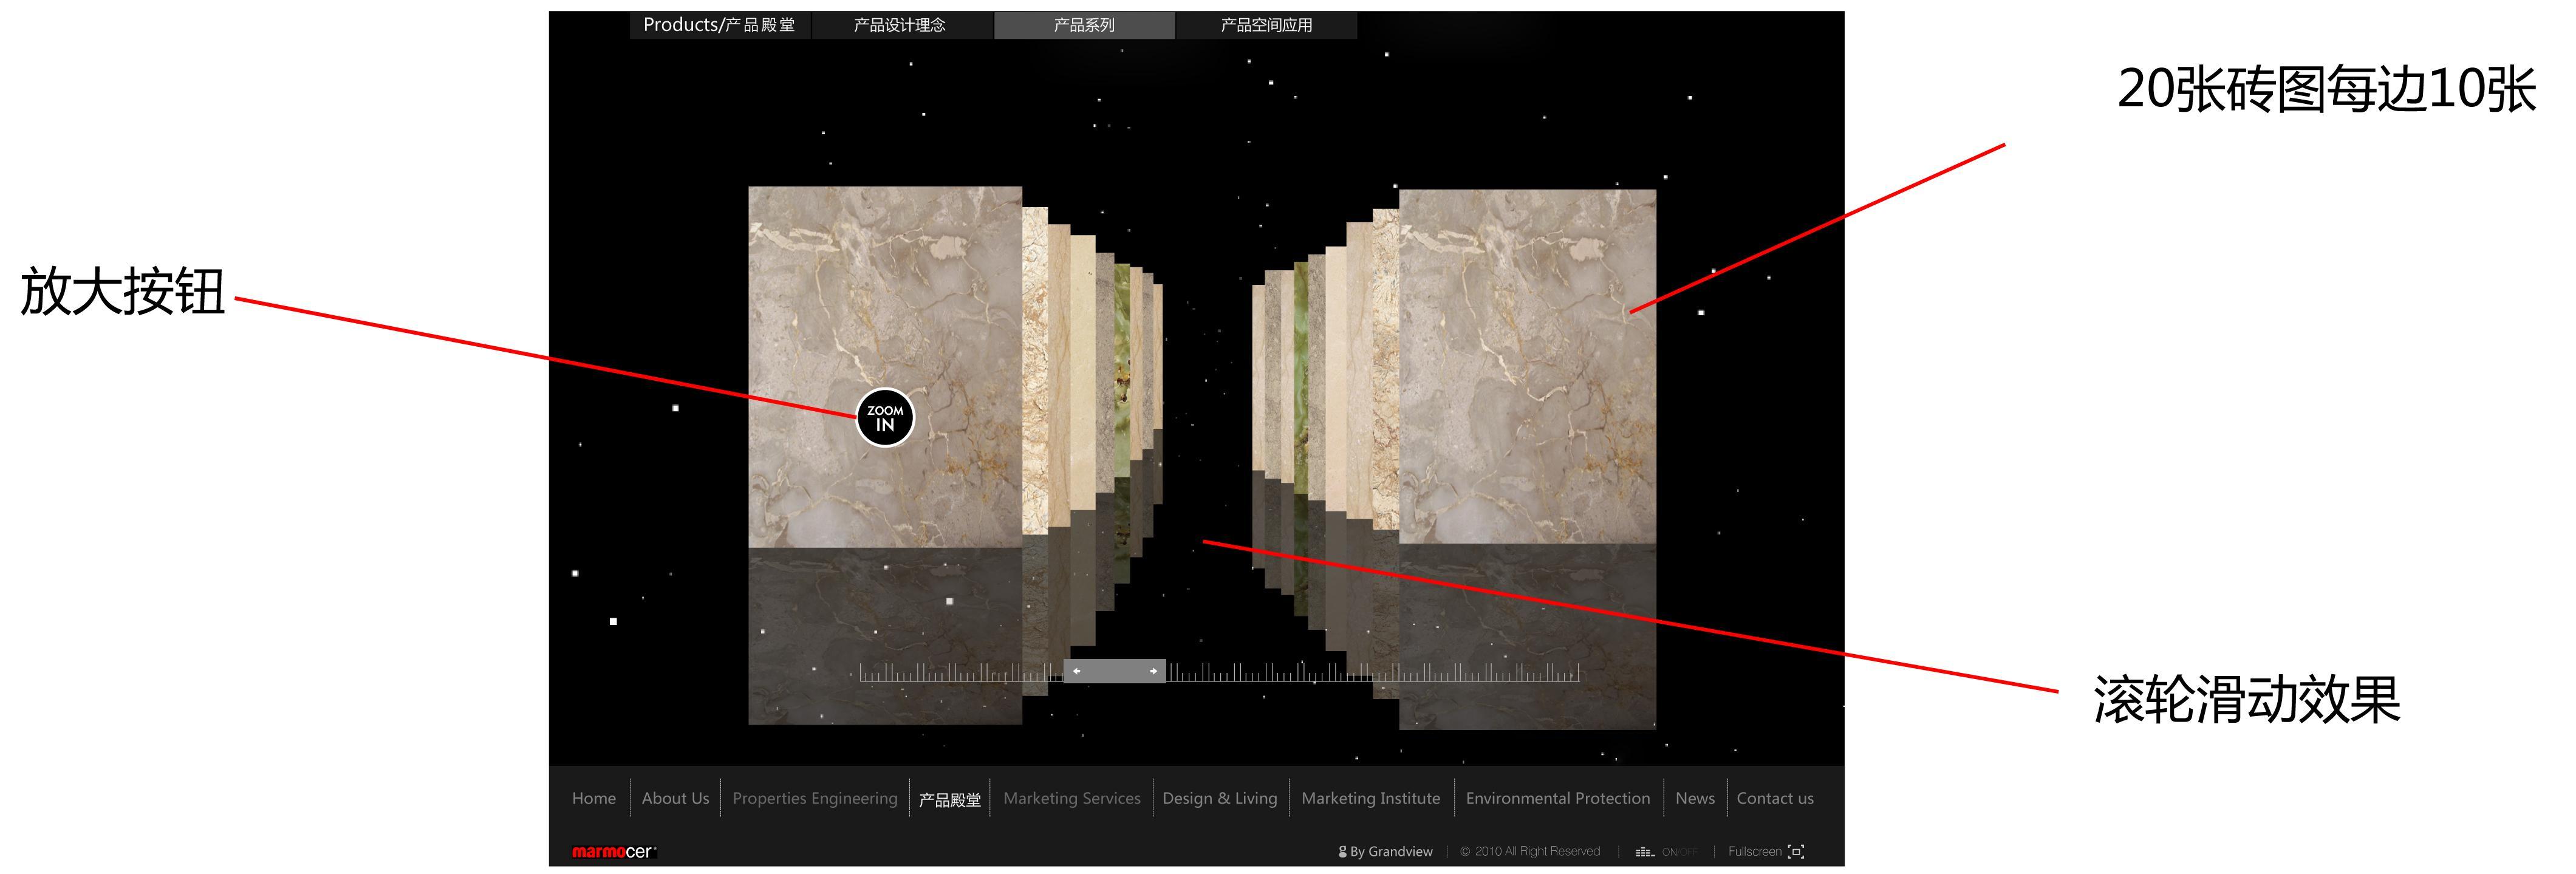Click the Fullscreen bracket icon
Screen dimensions: 2576x874
1796,852
